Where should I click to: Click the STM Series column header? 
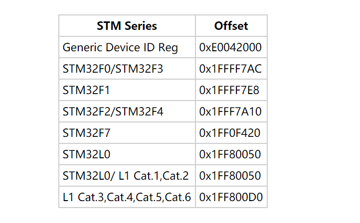tap(127, 26)
